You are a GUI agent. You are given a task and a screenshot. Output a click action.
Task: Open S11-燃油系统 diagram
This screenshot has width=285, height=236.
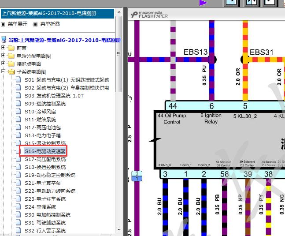coord(40,120)
